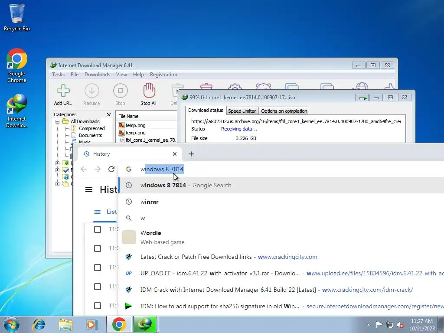This screenshot has width=444, height=333.
Task: Select the All Downloads category
Action: (x=85, y=121)
